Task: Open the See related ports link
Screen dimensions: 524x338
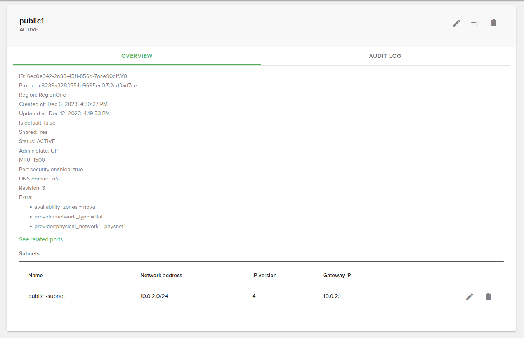Action: point(41,239)
